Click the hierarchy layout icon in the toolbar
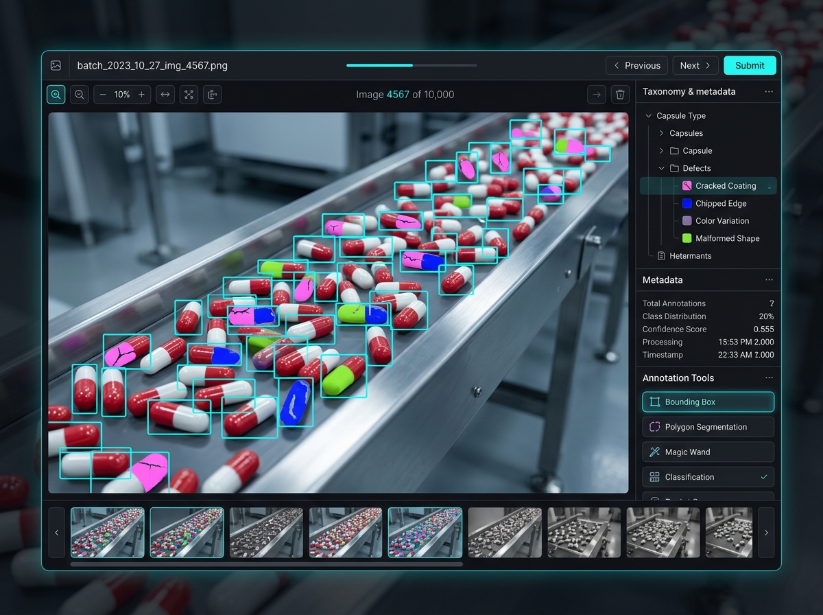The height and width of the screenshot is (615, 823). click(212, 95)
